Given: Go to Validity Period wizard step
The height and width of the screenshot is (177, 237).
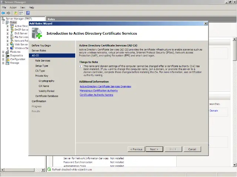Looking at the screenshot, I should tap(47, 91).
